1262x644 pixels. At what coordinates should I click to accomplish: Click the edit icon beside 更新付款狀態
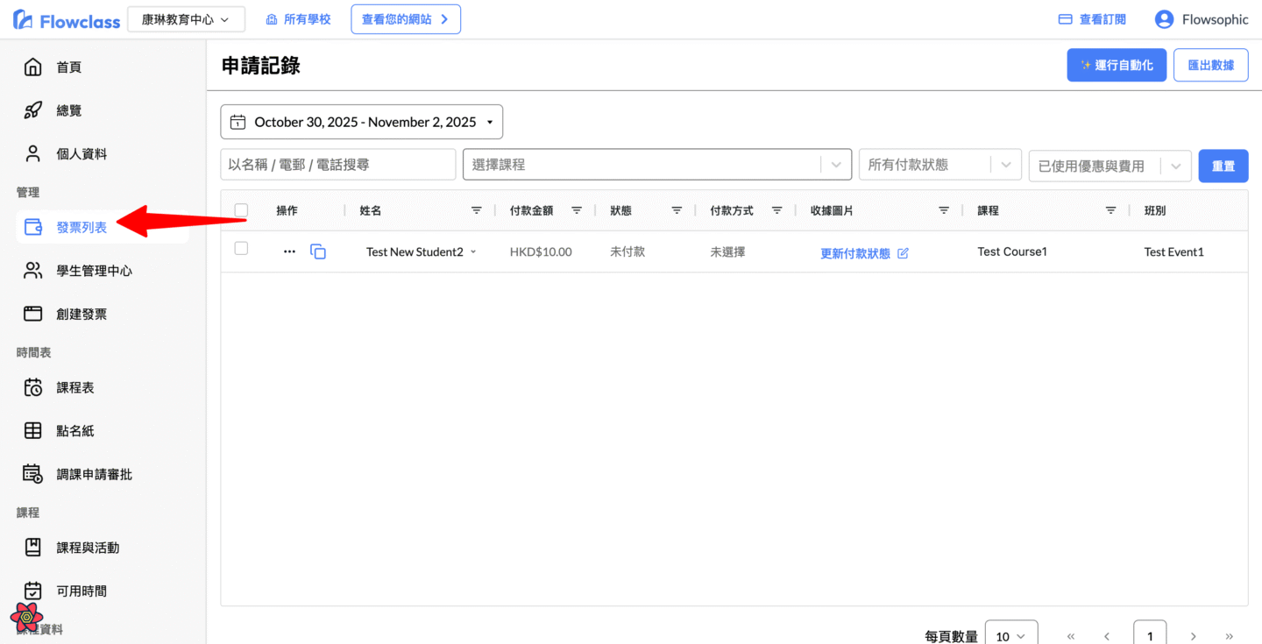coord(904,253)
